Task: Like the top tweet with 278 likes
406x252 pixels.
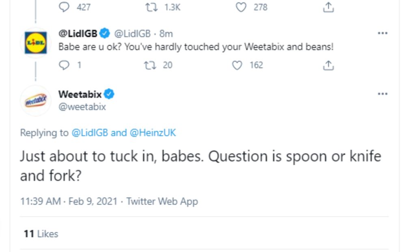Action: [241, 7]
